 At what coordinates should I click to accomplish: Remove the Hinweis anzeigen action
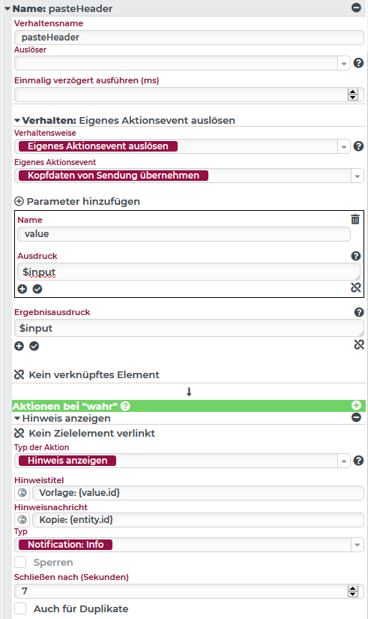pos(356,417)
